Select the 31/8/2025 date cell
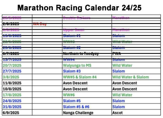Viewport: 163px width, 118px height. (x=12, y=107)
